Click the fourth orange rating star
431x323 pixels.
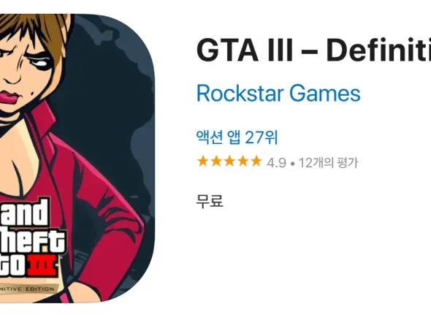(243, 161)
